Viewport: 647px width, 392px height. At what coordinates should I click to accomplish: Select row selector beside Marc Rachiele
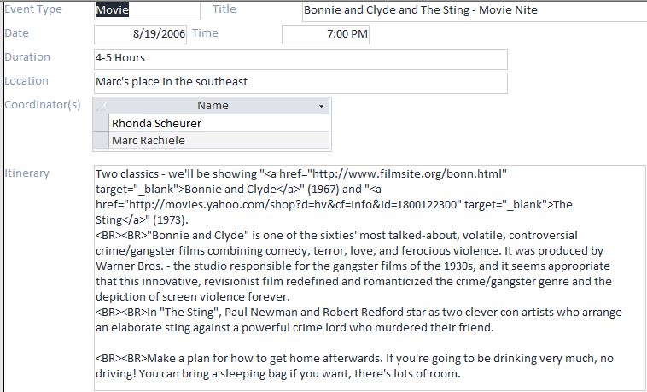click(x=100, y=140)
